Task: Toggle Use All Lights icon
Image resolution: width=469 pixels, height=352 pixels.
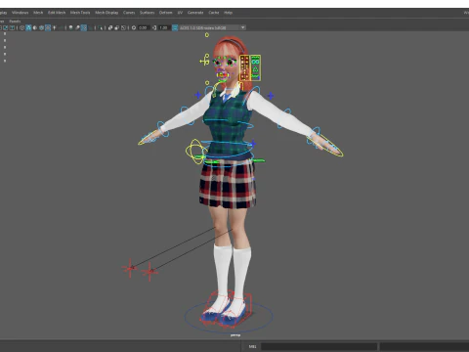Action: (x=54, y=27)
